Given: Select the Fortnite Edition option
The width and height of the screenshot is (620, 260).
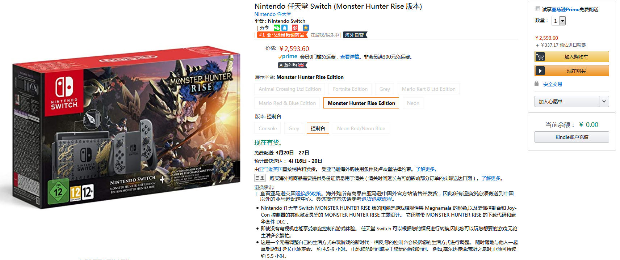Looking at the screenshot, I should tap(350, 89).
